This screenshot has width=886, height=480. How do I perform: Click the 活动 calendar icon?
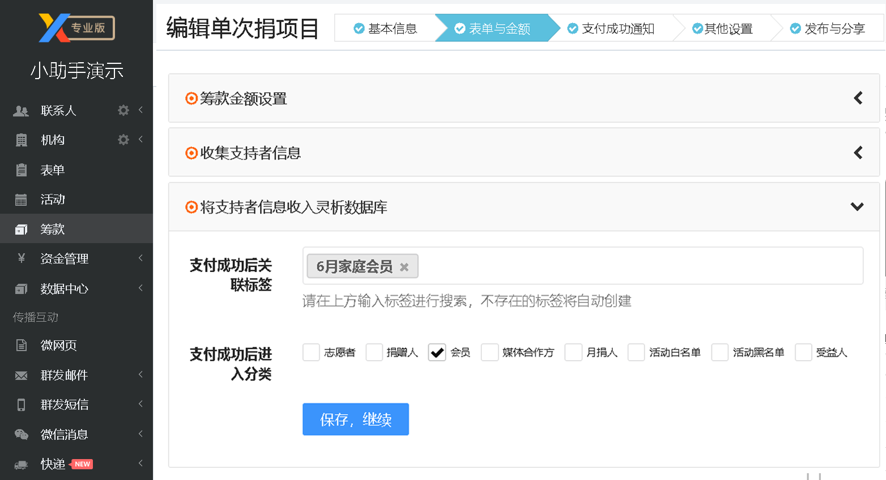tap(21, 200)
